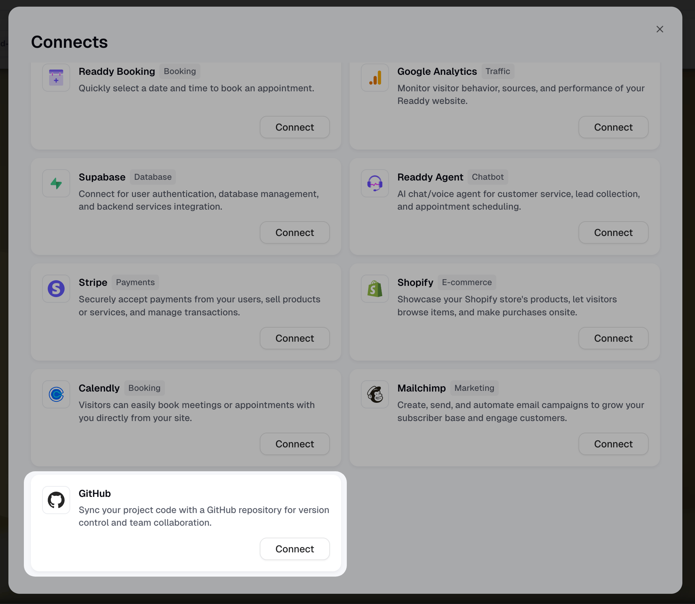Click the Stripe S logo icon

pos(56,289)
